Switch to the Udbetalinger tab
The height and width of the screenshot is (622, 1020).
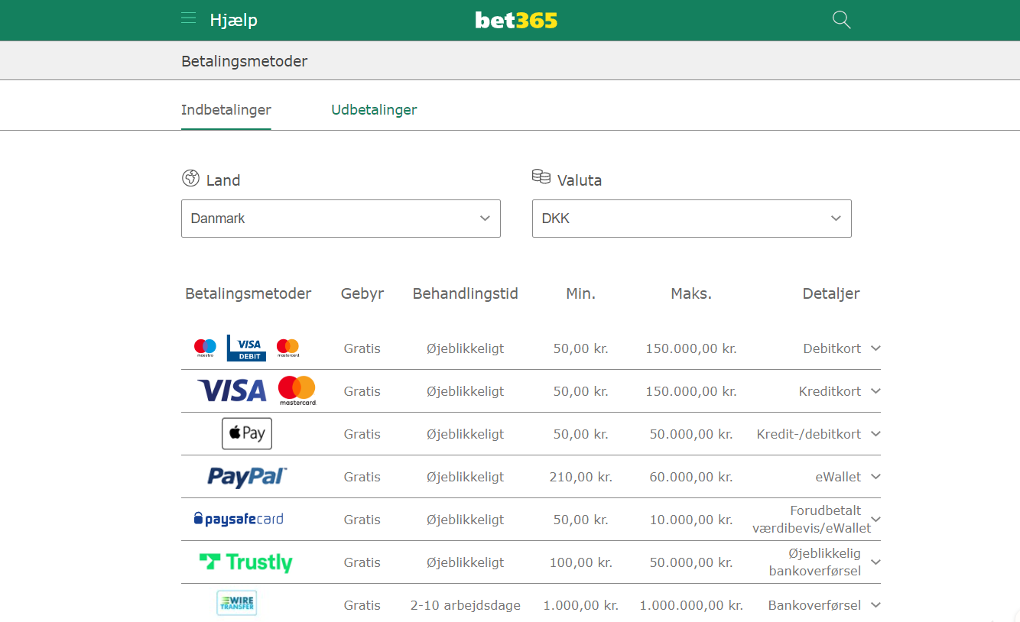pyautogui.click(x=374, y=110)
